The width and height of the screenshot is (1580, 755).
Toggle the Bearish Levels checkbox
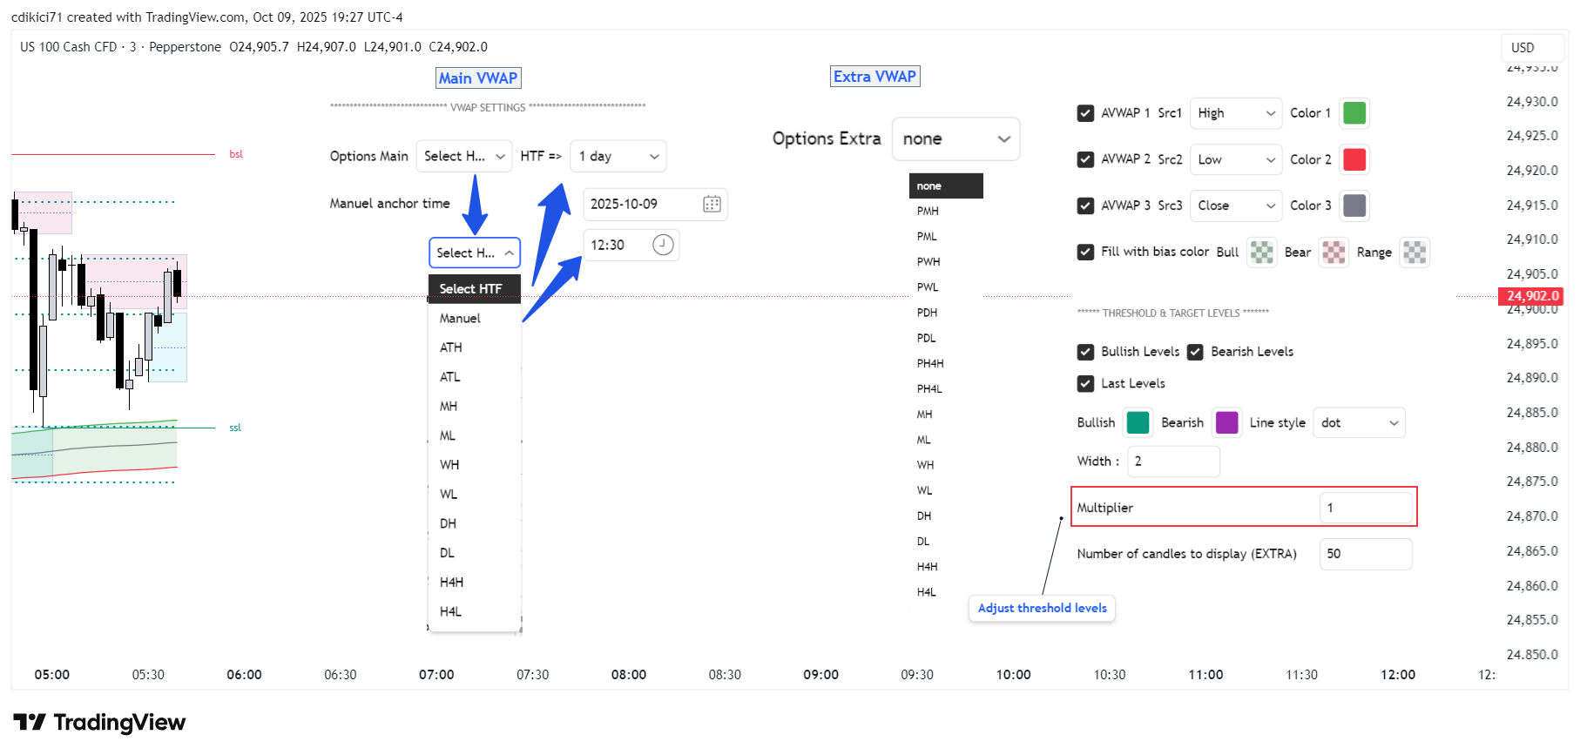tap(1195, 352)
